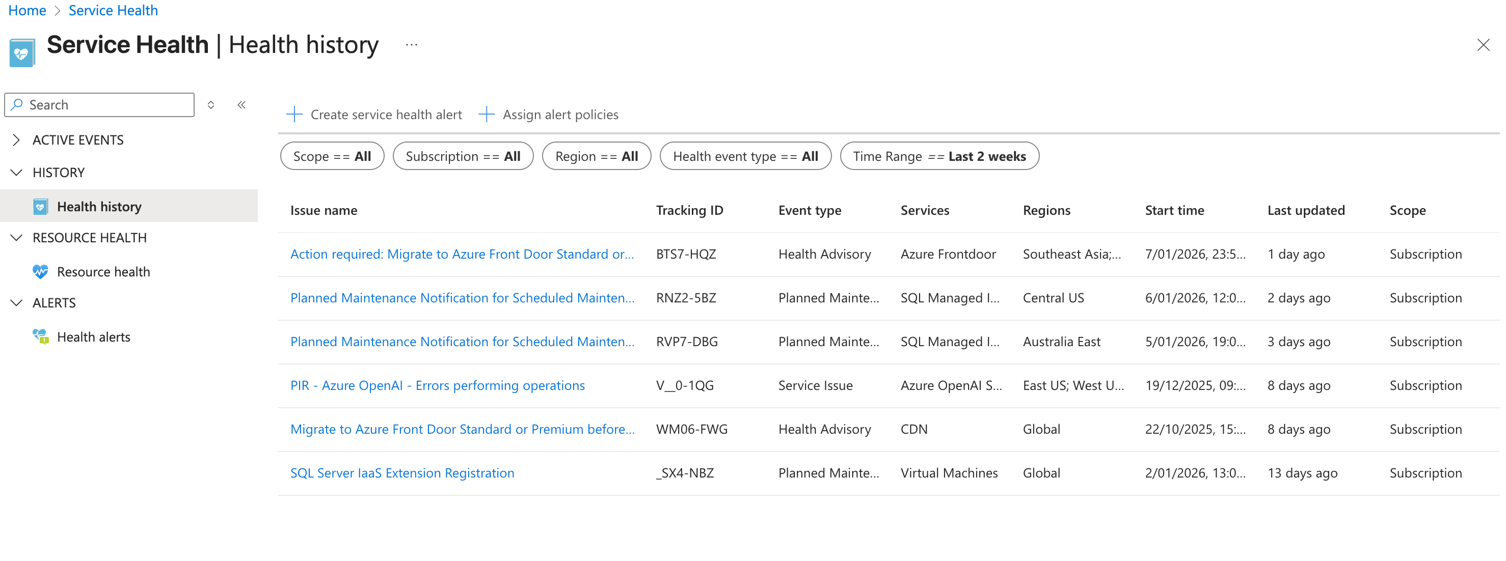Change the Time Range filter from Last 2 weeks

pos(938,156)
